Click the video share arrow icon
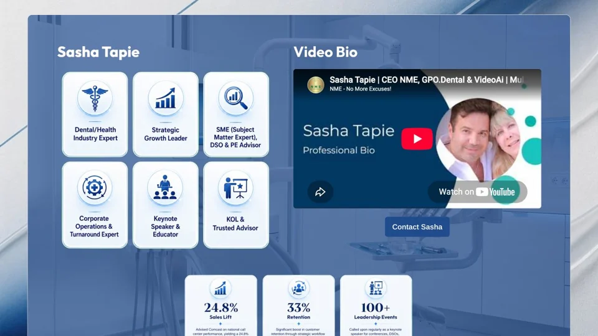The width and height of the screenshot is (598, 336). pyautogui.click(x=320, y=192)
